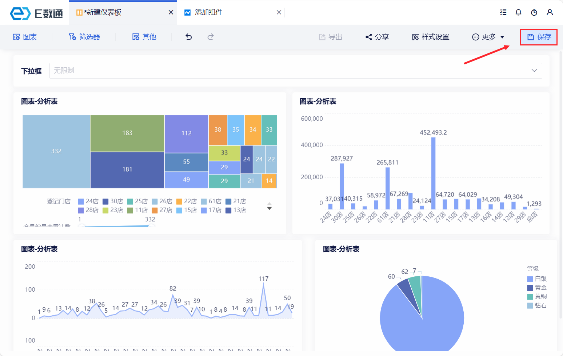
Task: Click the E数通 logo
Action: 36,13
